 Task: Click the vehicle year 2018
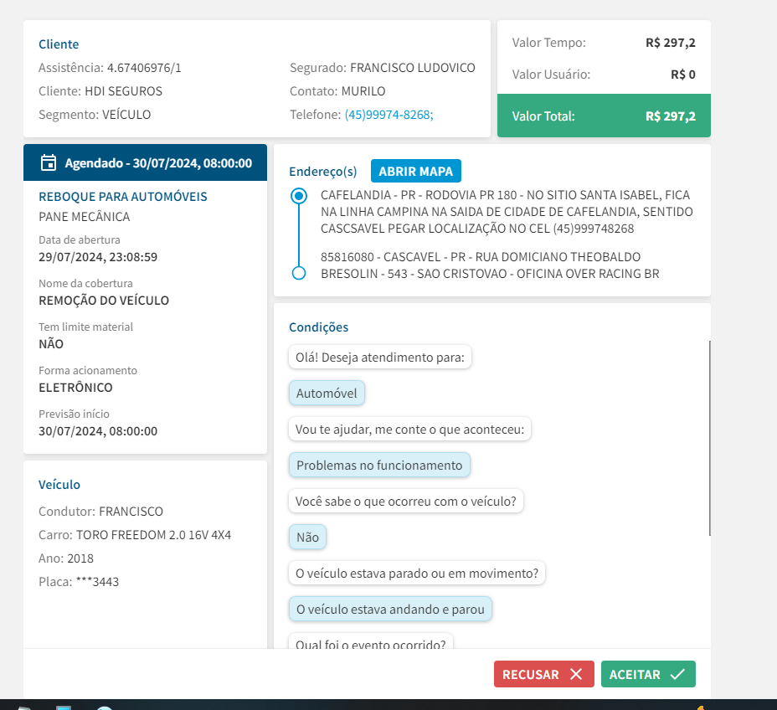tap(80, 558)
